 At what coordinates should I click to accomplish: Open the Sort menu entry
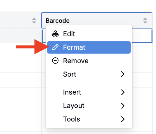tap(89, 74)
